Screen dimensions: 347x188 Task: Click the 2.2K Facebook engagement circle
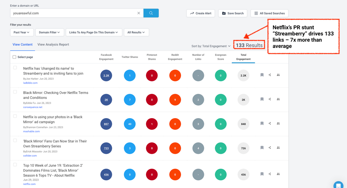click(x=106, y=76)
